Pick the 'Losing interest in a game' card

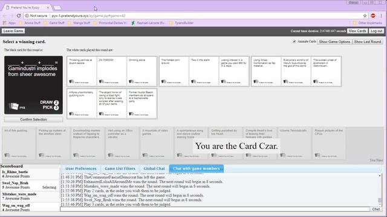click(234, 71)
